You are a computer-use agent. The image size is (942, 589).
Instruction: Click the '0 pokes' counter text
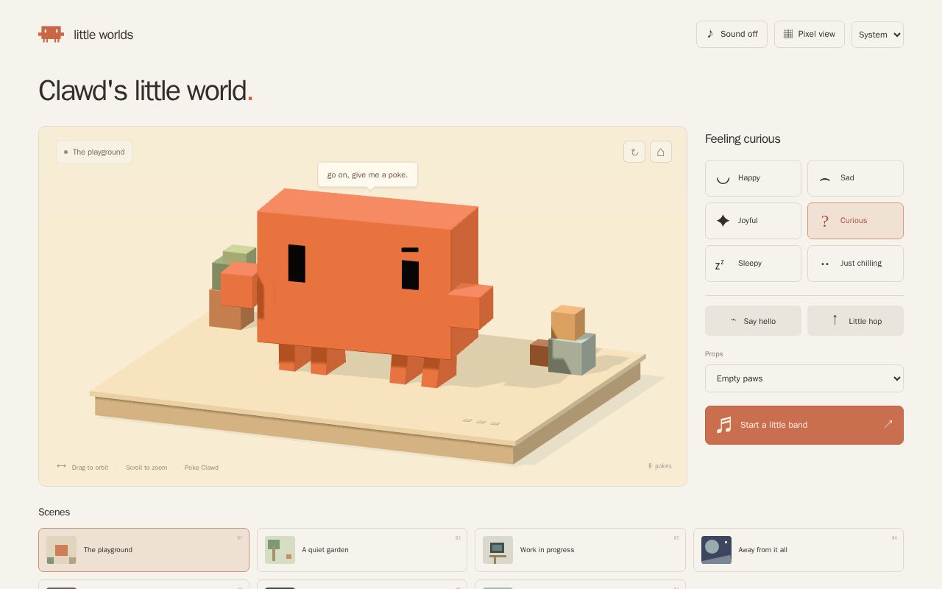click(x=660, y=466)
